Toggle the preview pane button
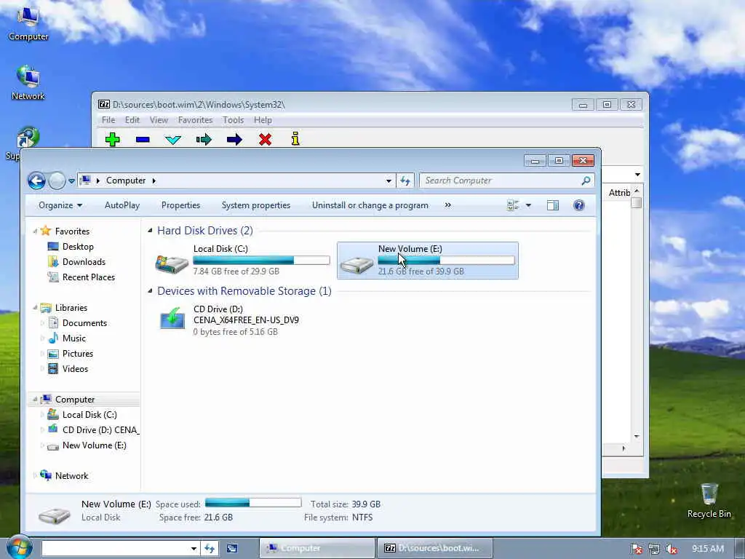The height and width of the screenshot is (559, 745). [553, 205]
